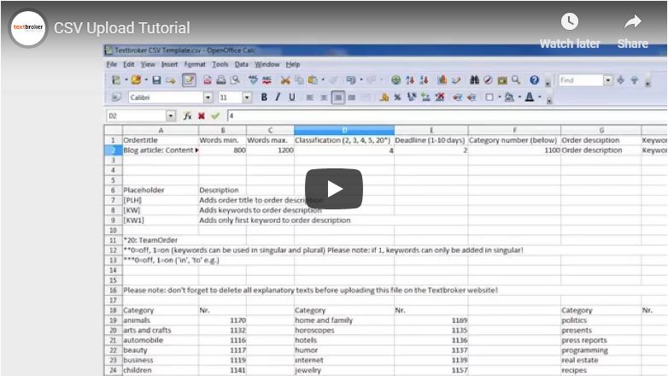The image size is (668, 376).
Task: Click the Find search field
Action: pos(581,80)
